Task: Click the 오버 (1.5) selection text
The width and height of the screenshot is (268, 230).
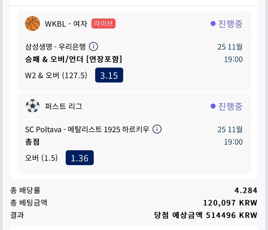Action: click(41, 158)
